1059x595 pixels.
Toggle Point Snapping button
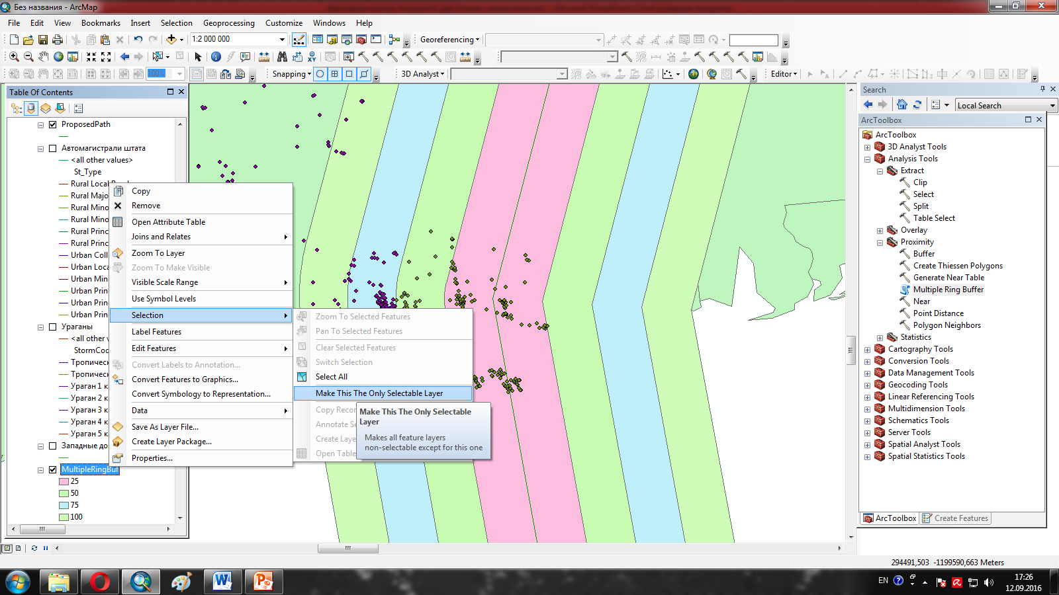[x=320, y=74]
